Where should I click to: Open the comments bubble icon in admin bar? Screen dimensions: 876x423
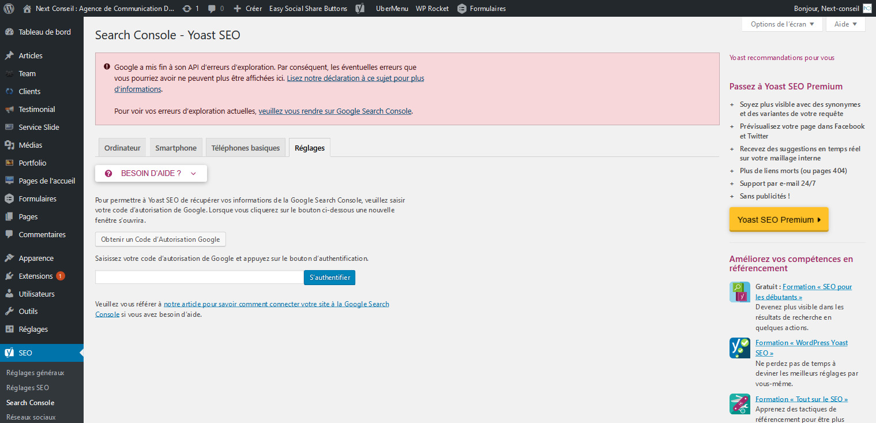[x=212, y=9]
